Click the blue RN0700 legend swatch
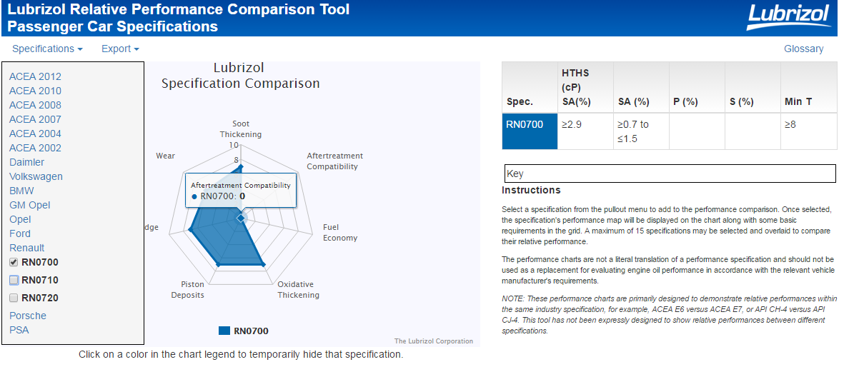 click(x=224, y=331)
